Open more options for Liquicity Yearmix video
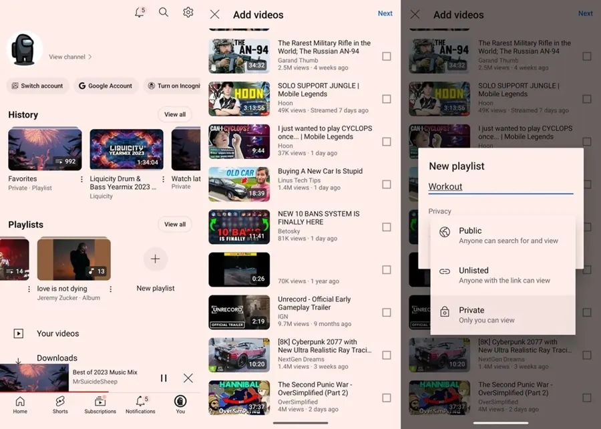This screenshot has width=601, height=429. coord(164,179)
